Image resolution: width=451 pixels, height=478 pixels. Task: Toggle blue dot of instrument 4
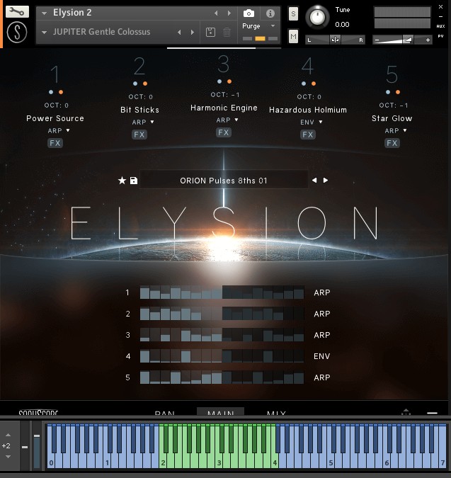pos(304,84)
